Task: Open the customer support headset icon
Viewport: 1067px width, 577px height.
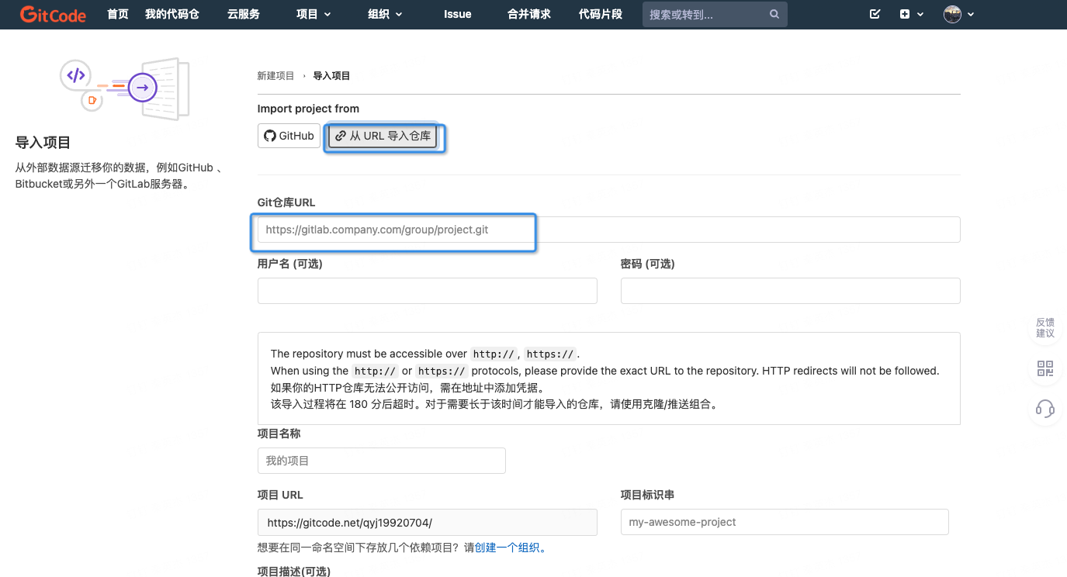Action: 1044,409
